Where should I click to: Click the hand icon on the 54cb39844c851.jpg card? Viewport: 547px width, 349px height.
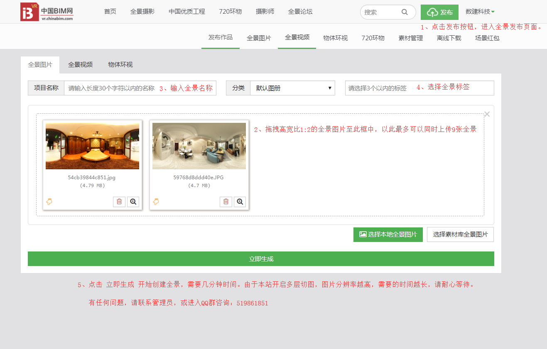point(49,202)
